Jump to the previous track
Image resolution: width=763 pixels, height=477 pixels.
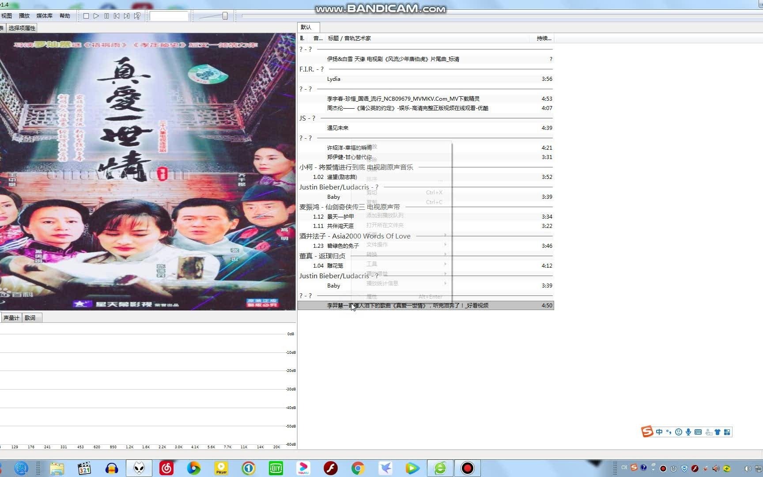117,16
